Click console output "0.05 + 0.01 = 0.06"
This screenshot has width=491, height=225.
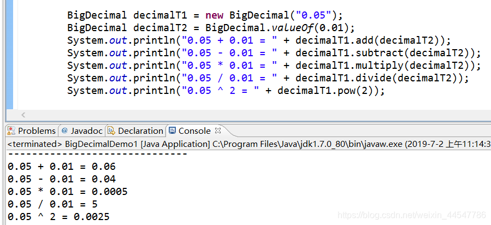pos(62,166)
